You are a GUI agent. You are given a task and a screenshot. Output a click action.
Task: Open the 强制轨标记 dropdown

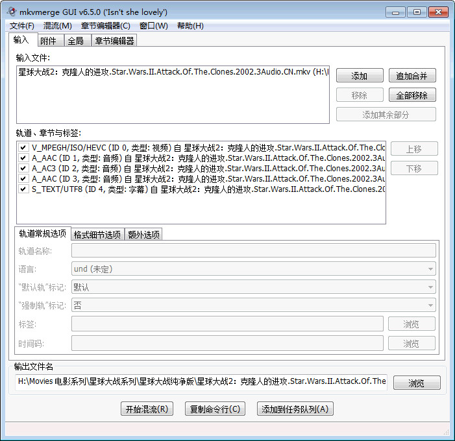[253, 305]
